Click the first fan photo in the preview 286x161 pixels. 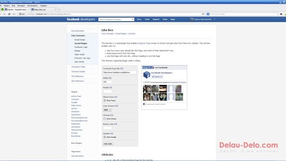[x=147, y=89]
